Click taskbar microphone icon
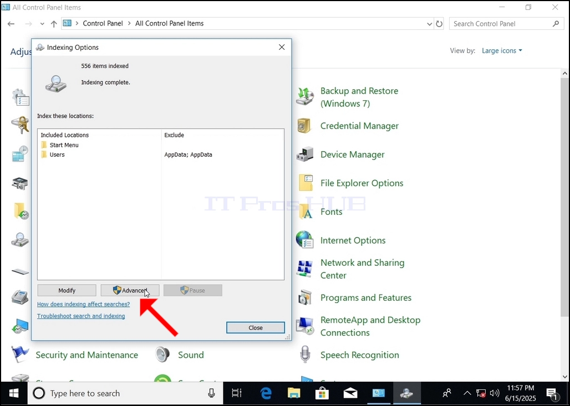Screen dimensions: 570x406 coord(211,393)
